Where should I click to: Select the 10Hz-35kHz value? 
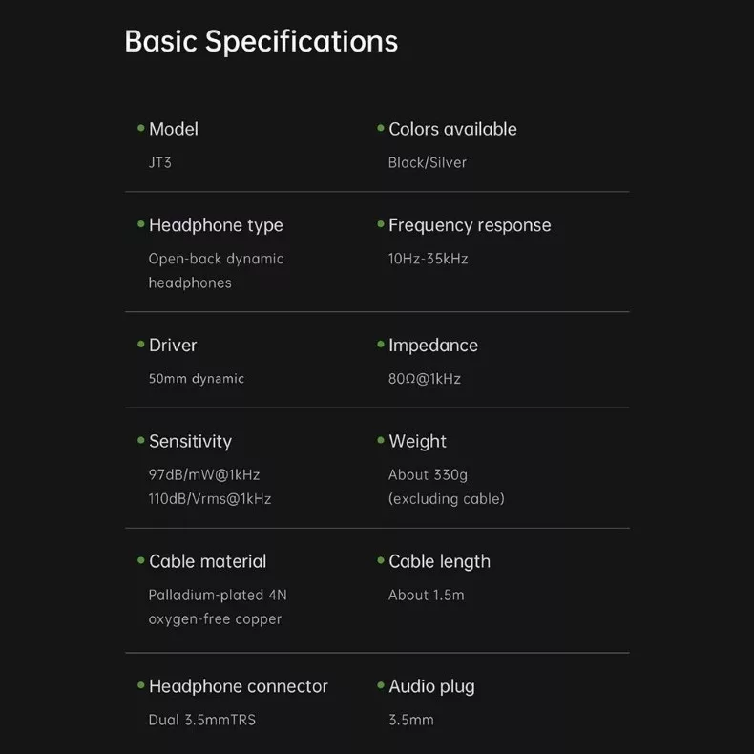click(x=428, y=259)
